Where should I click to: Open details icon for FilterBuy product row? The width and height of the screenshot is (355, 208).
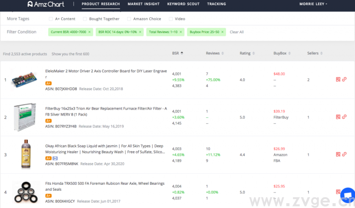coord(338,117)
